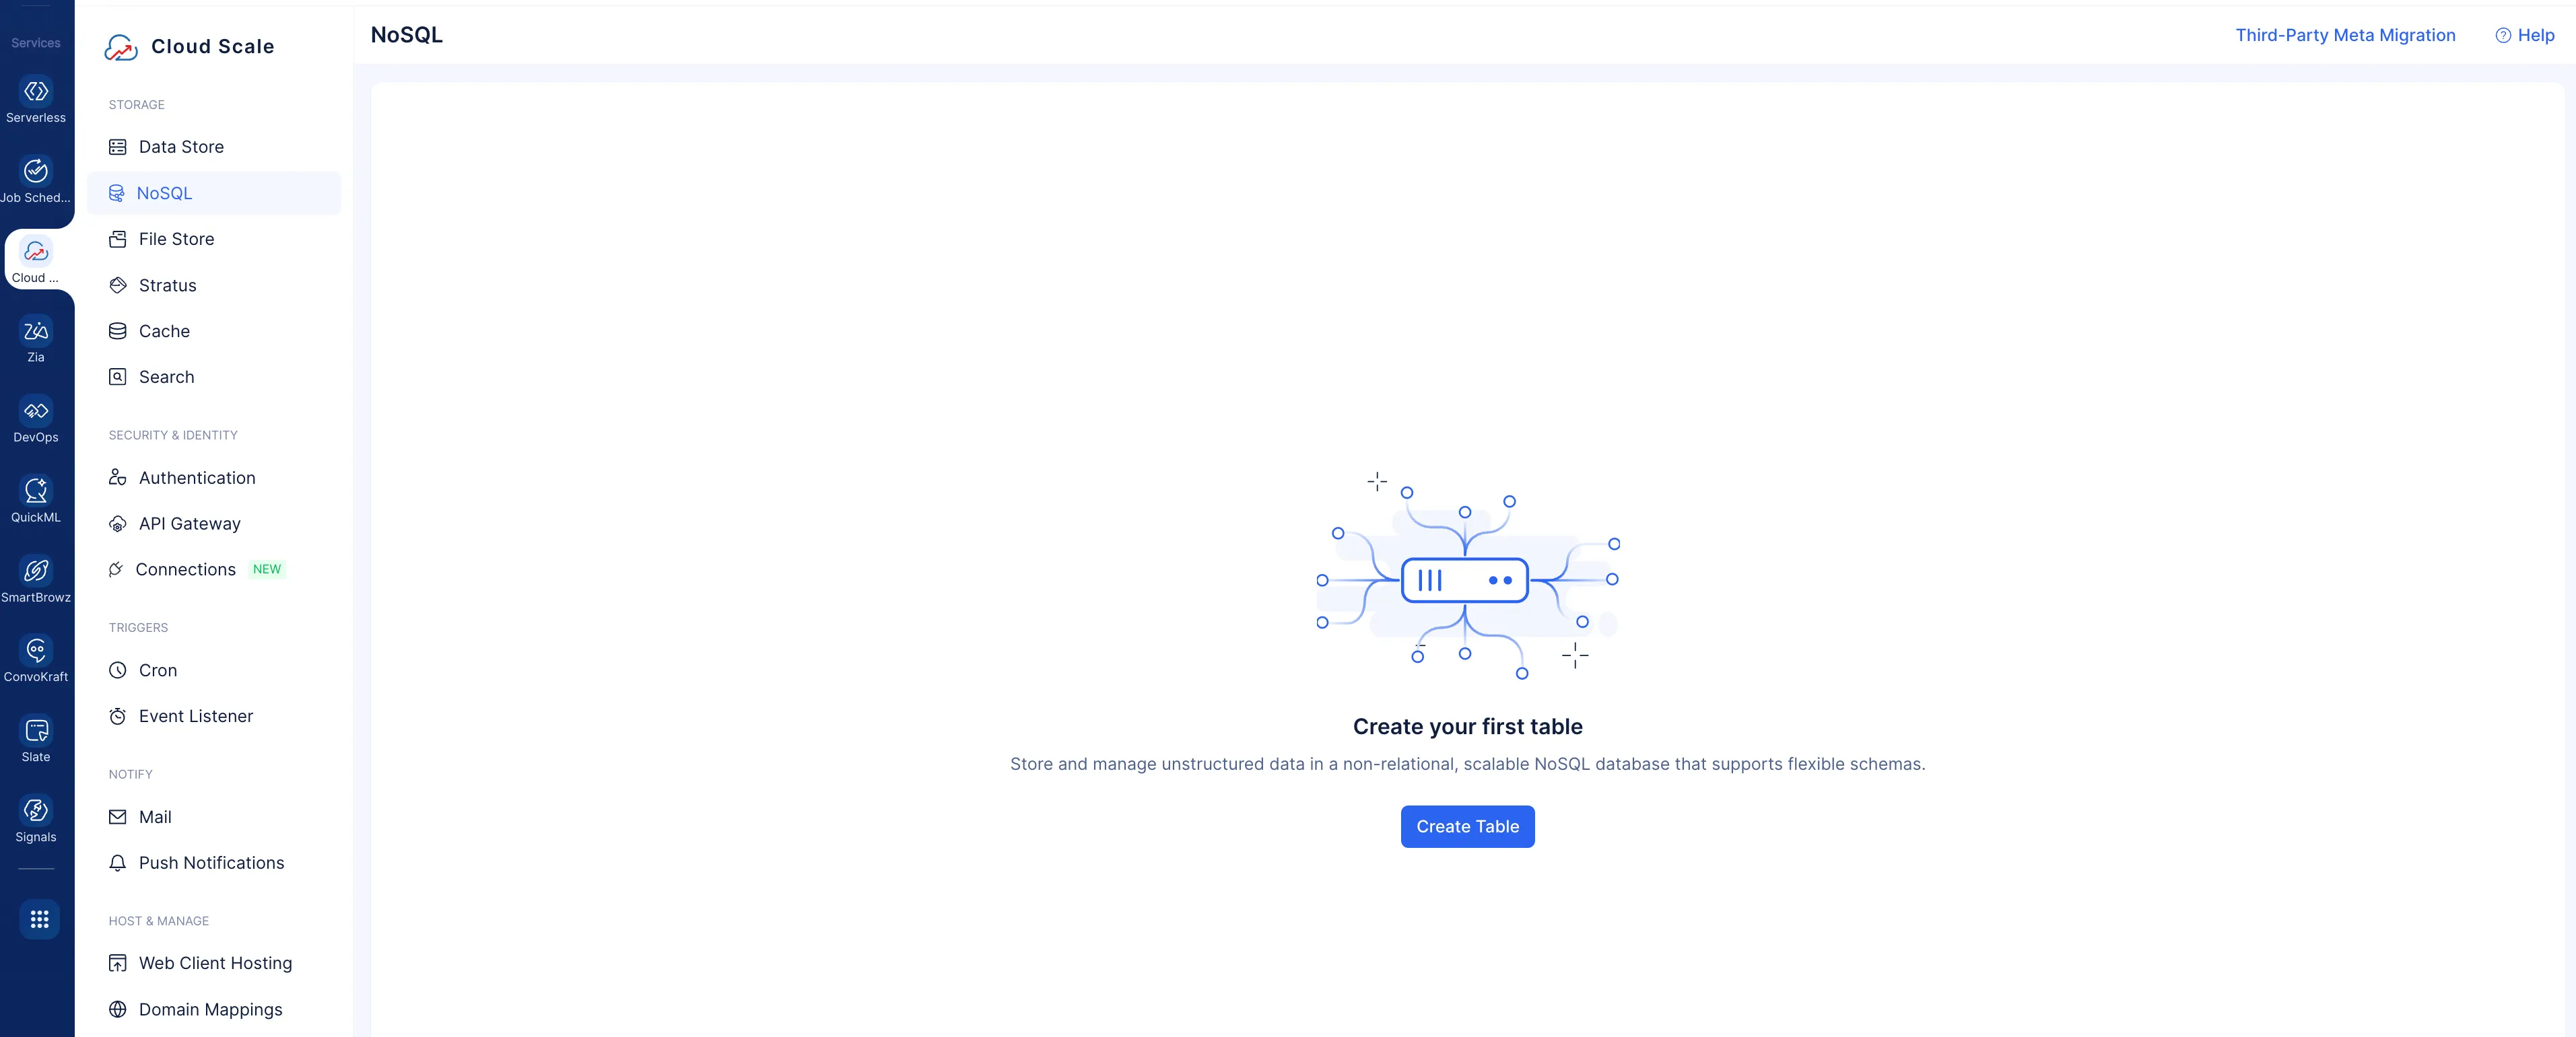The image size is (2576, 1037).
Task: Open the Slate service icon
Action: [x=36, y=731]
